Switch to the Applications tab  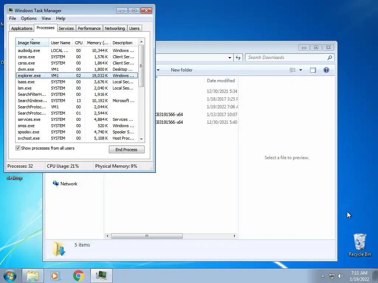pyautogui.click(x=22, y=28)
